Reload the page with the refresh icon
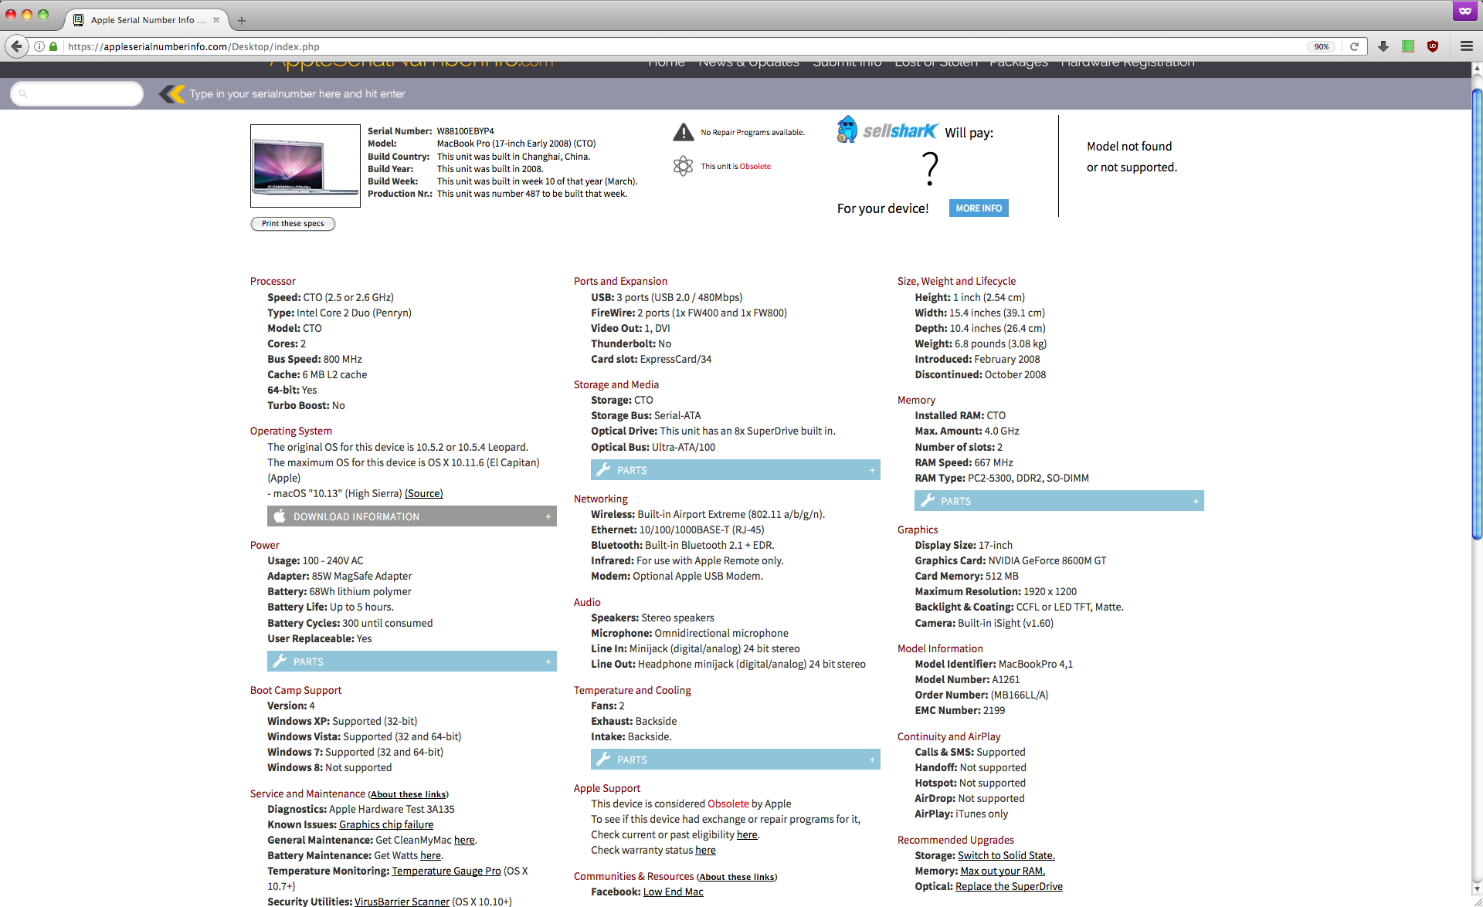 [x=1354, y=46]
